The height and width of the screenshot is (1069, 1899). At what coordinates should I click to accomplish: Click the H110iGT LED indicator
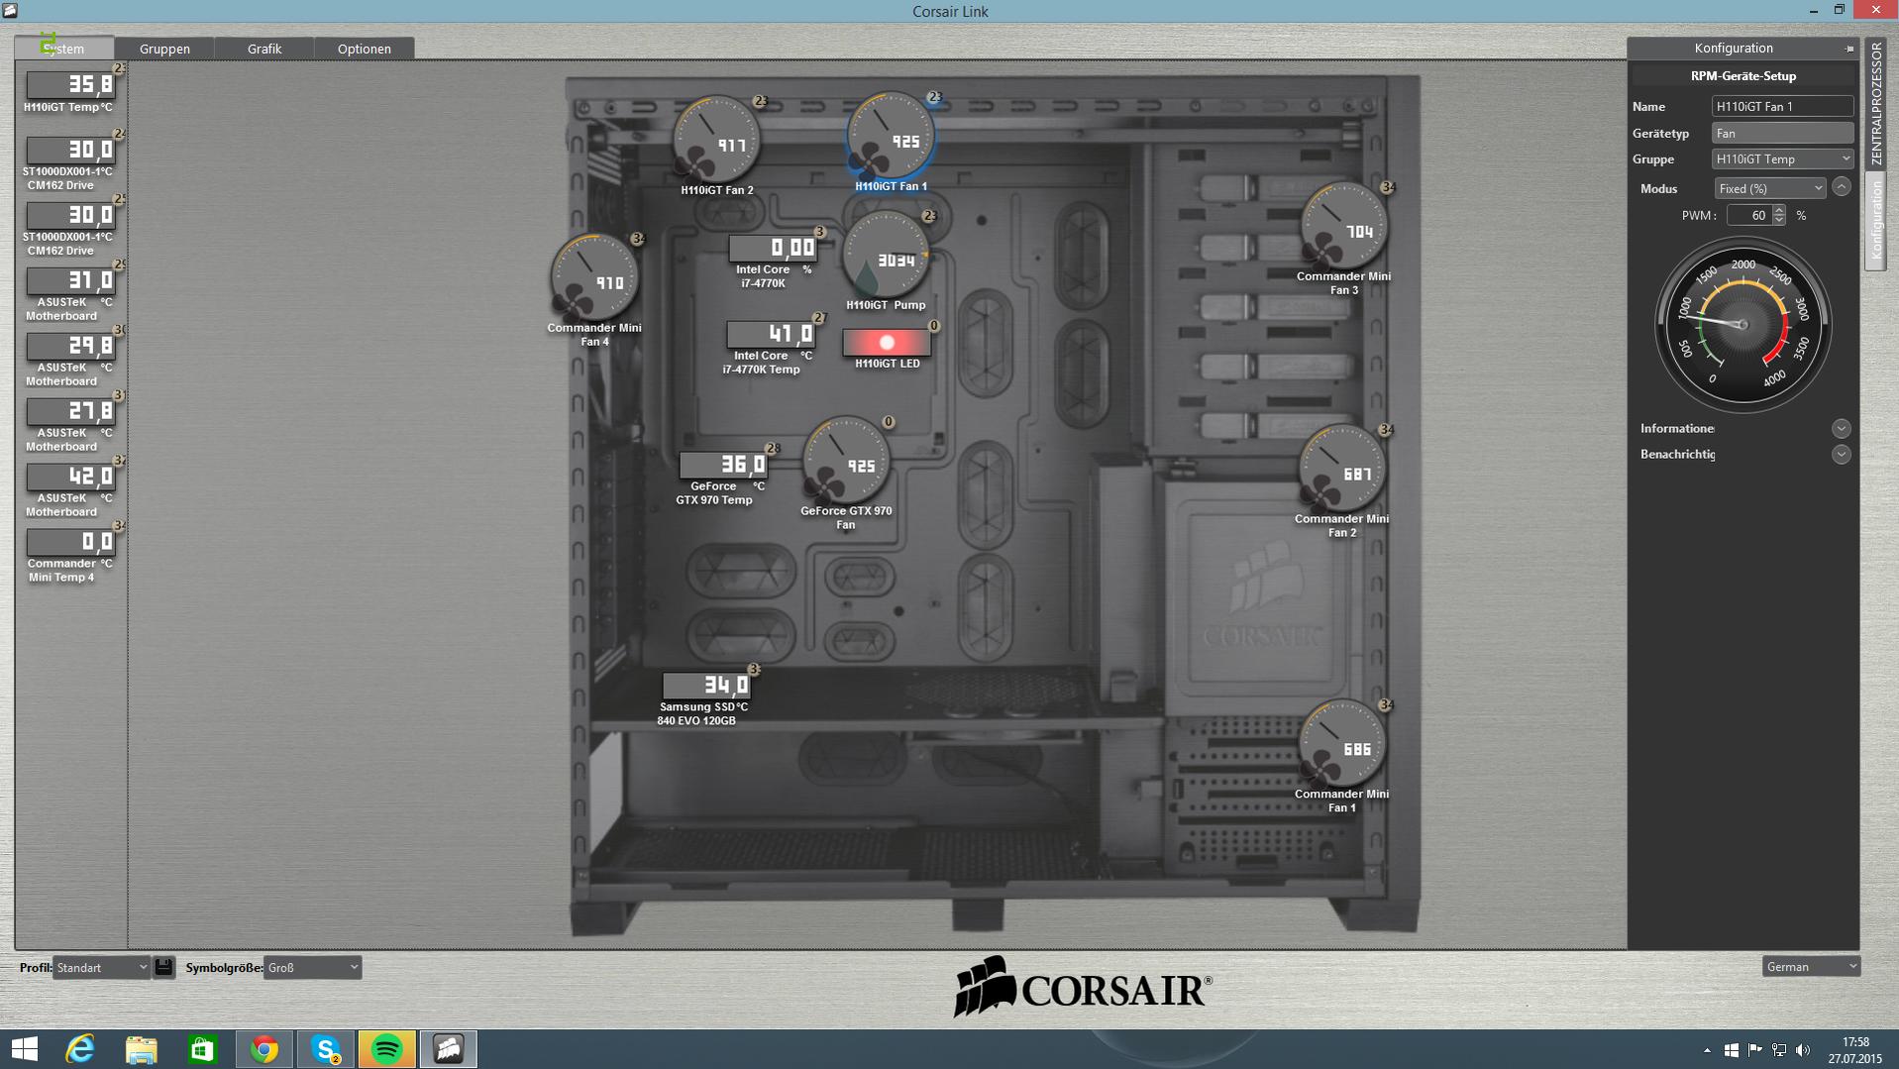pos(887,342)
